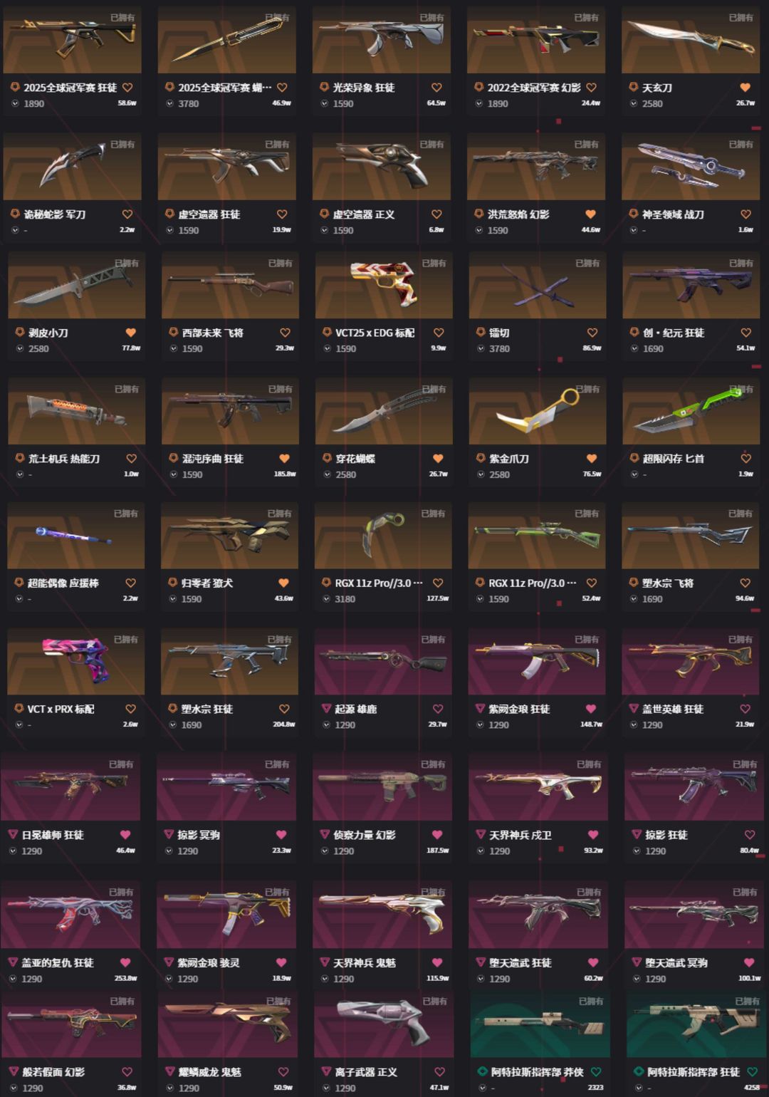Favorite the 2025全球冠军赛 狂徒 skin heart
769x1097 pixels.
[127, 88]
